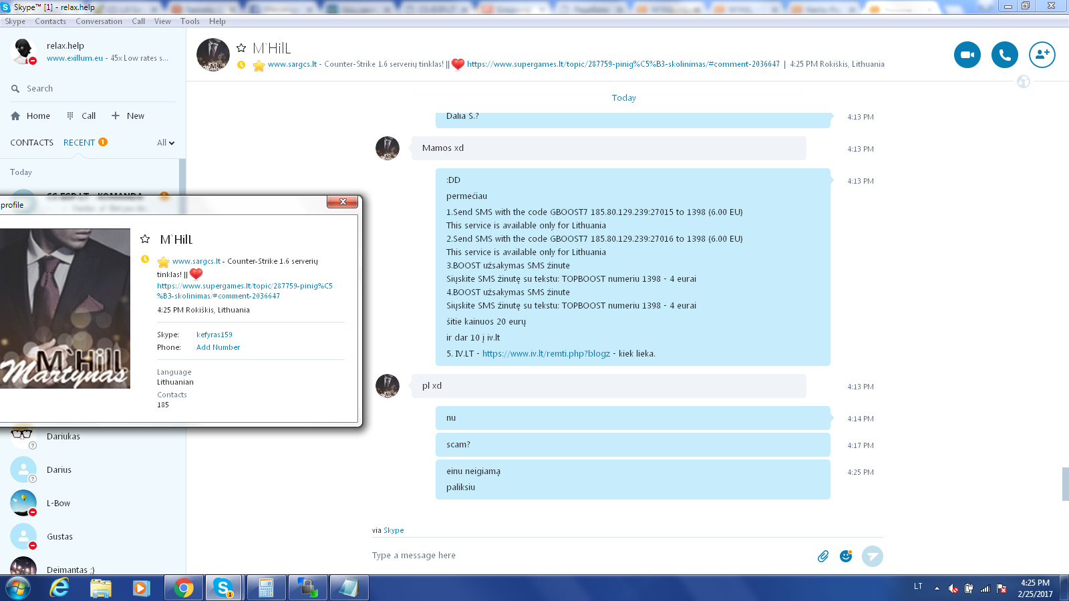Open Windows Media Player from taskbar

[141, 588]
